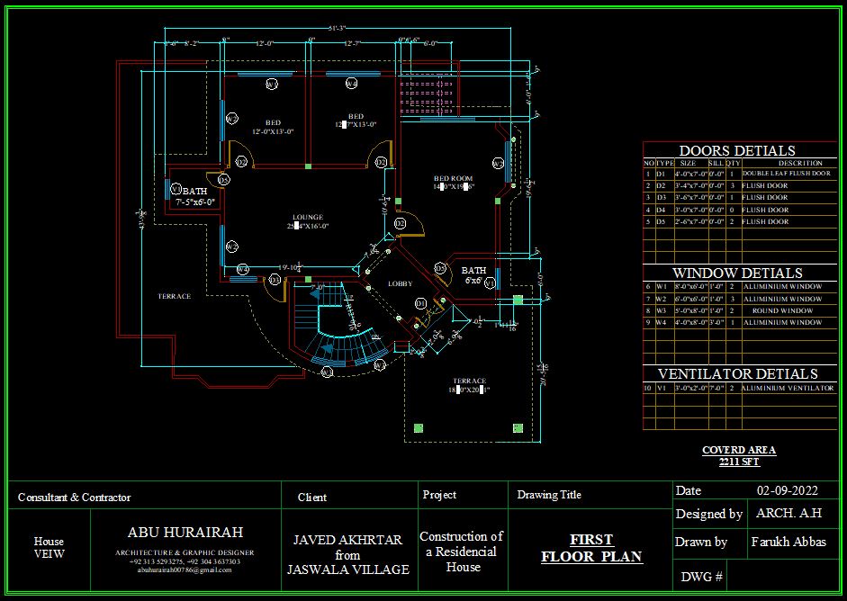
Task: Click the COVERD AREA 2211 SFT text
Action: coord(739,456)
